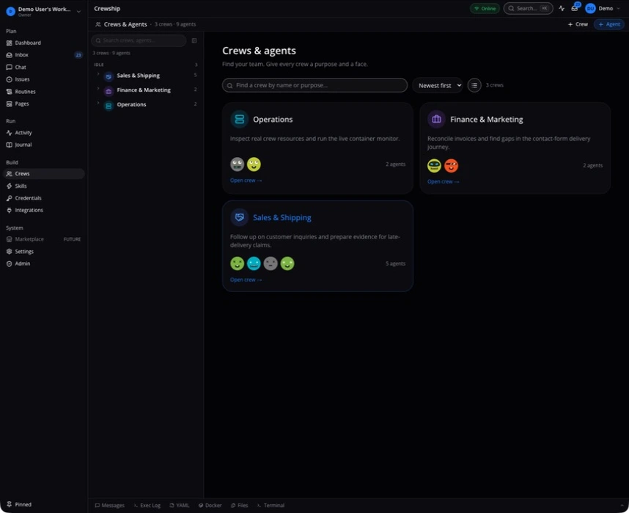Switch to the Exec Log tab
This screenshot has width=629, height=513.
(x=147, y=506)
